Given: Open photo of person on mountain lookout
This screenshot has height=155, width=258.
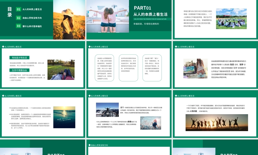Looking at the screenshot, I should point(107,110).
